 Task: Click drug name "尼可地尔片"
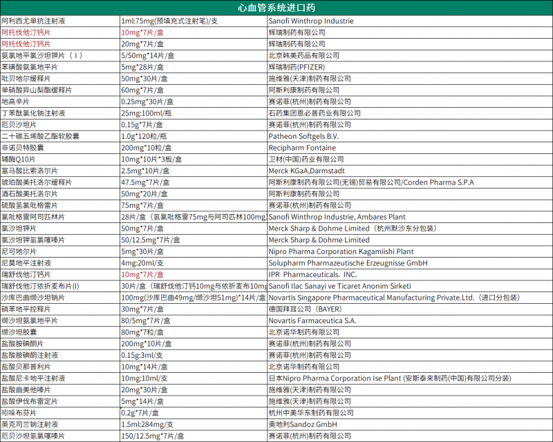pos(19,251)
